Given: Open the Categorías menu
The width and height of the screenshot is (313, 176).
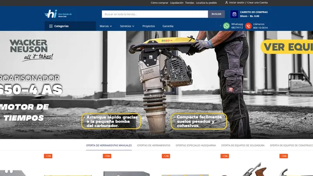Looking at the screenshot, I should pyautogui.click(x=70, y=26).
